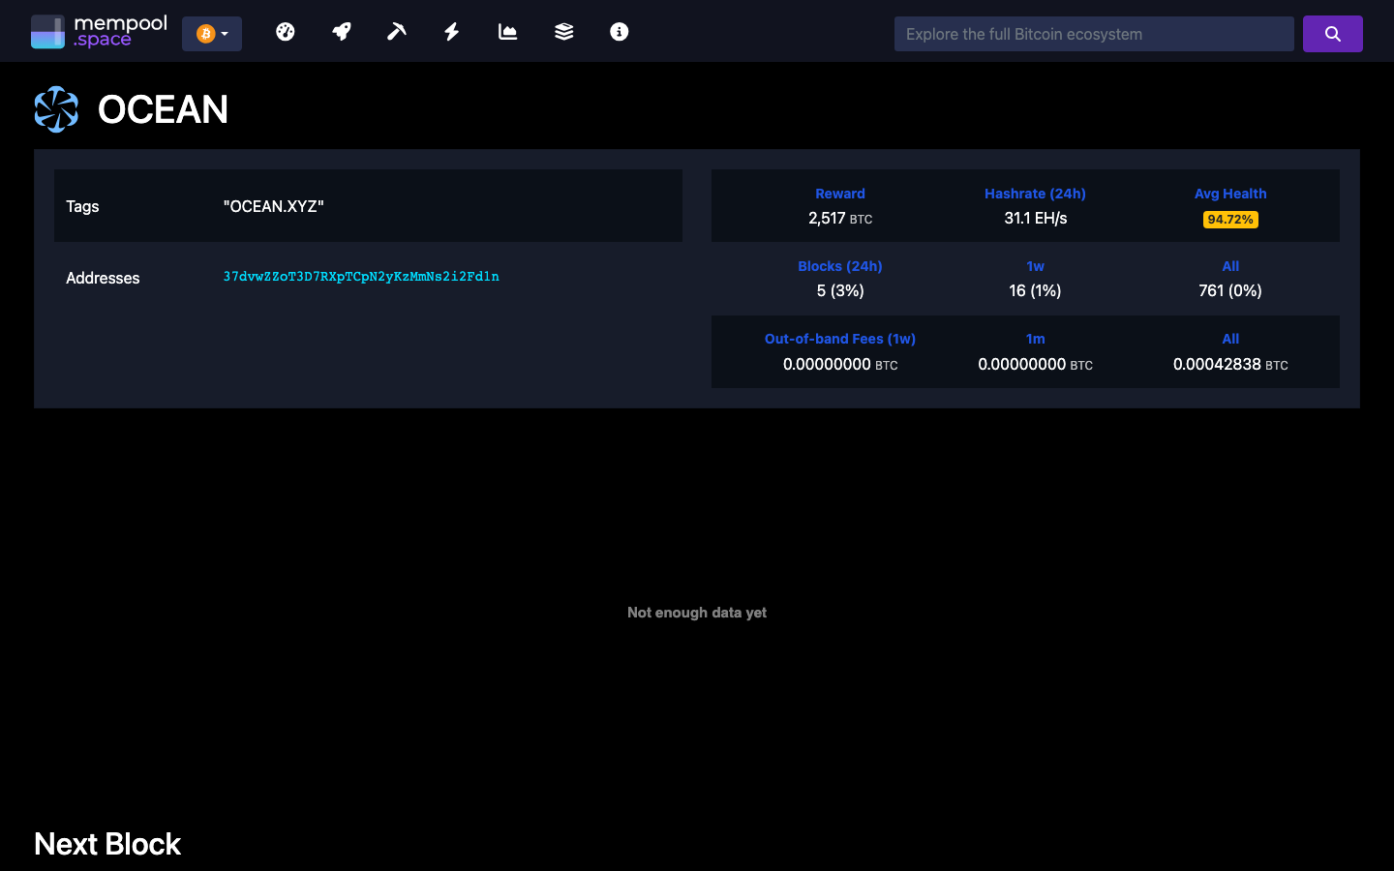Click the ecosystem search input field
This screenshot has height=871, width=1394.
point(1093,33)
